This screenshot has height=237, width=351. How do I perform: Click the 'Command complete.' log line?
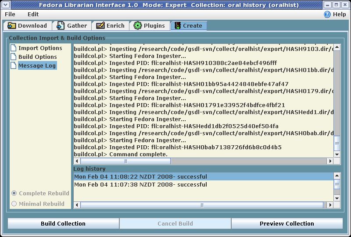pos(121,154)
